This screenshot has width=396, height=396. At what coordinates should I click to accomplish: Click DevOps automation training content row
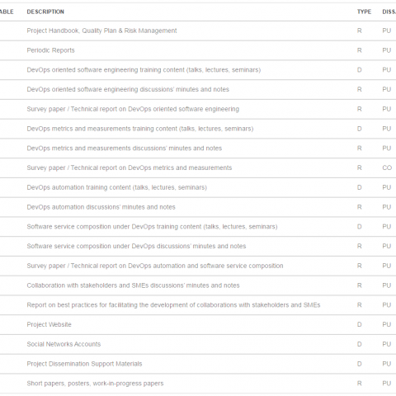point(198,187)
